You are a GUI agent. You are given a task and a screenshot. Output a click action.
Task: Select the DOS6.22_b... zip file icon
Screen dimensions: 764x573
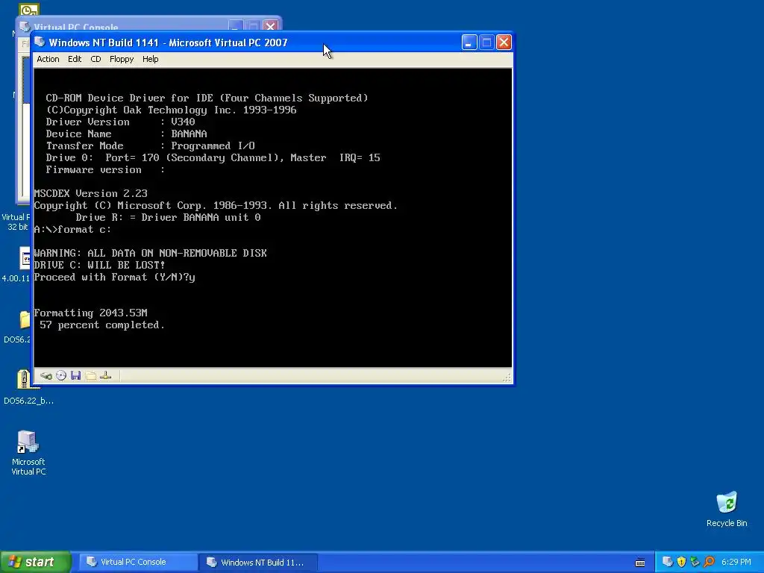coord(28,387)
